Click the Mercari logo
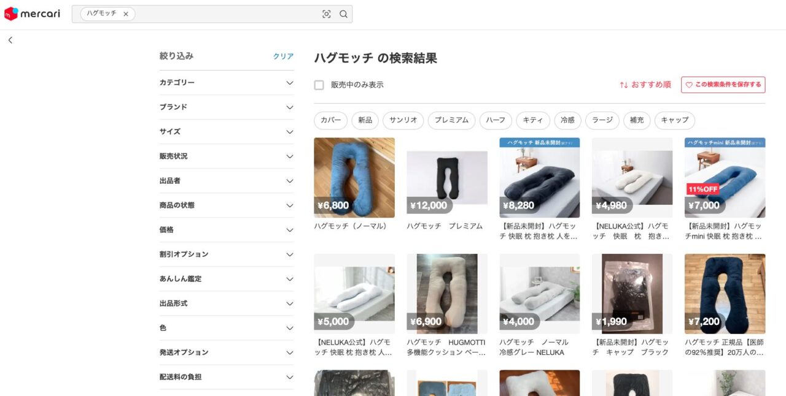Image resolution: width=786 pixels, height=396 pixels. [x=32, y=13]
